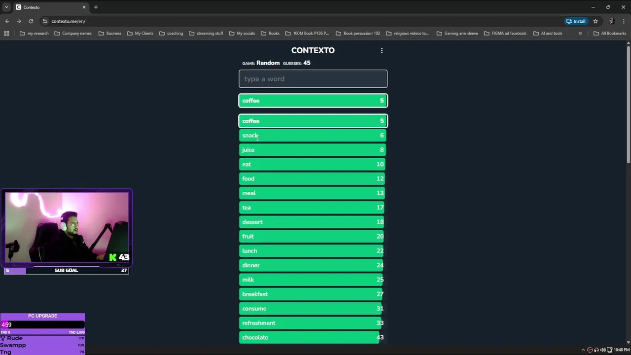Click the 'chocolate' guess row
This screenshot has width=631, height=355.
coord(313,337)
